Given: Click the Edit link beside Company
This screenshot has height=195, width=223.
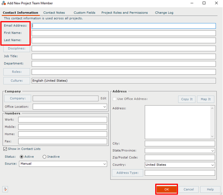Looking at the screenshot, I should click(x=103, y=98).
